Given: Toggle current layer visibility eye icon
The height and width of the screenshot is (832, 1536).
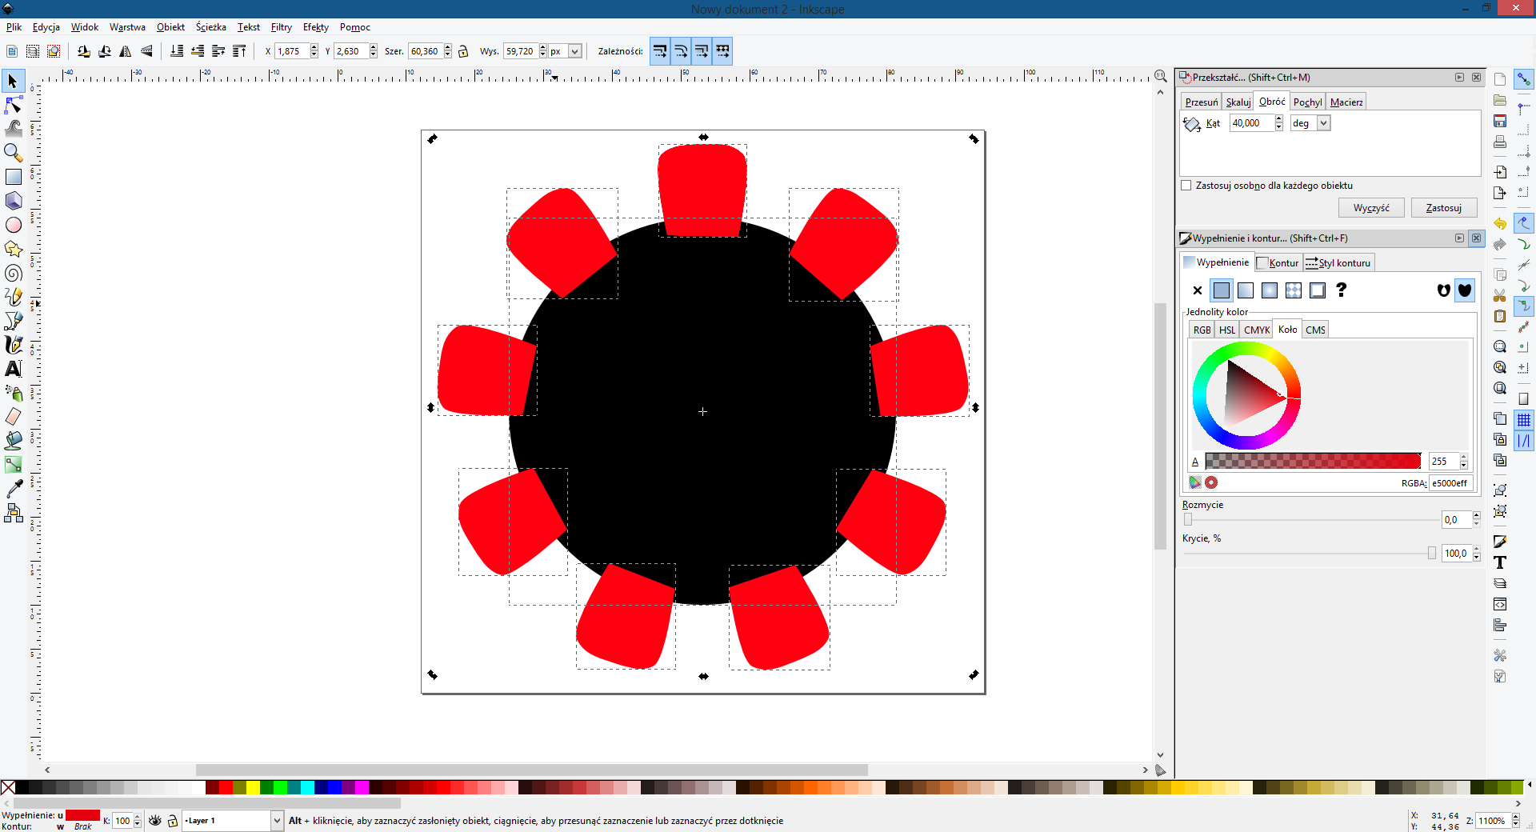Looking at the screenshot, I should [155, 821].
